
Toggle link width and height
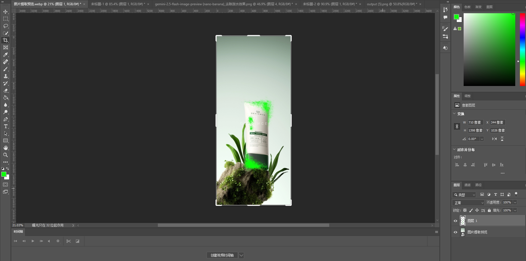point(457,126)
